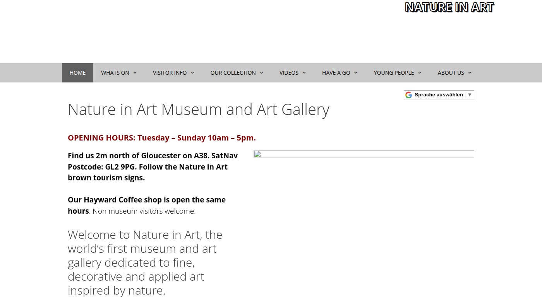The height and width of the screenshot is (305, 542).
Task: Expand the WHATS ON submenu chevron
Action: [x=135, y=73]
